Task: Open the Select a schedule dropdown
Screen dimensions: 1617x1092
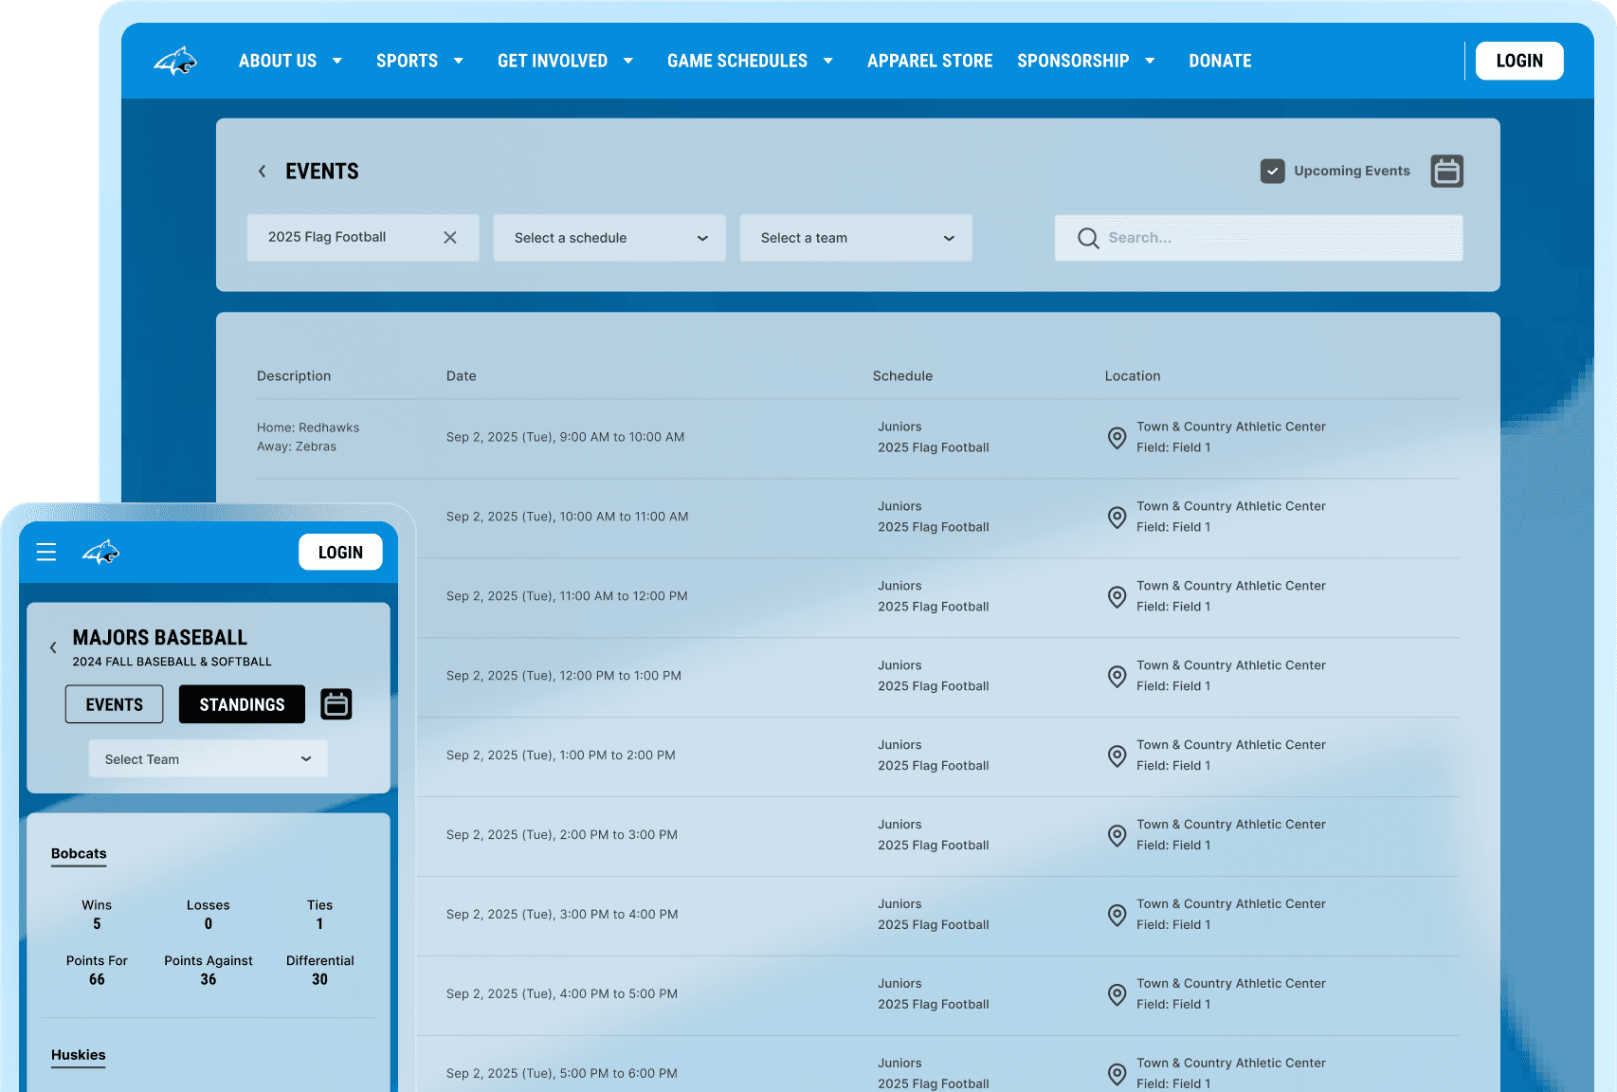Action: [x=609, y=238]
